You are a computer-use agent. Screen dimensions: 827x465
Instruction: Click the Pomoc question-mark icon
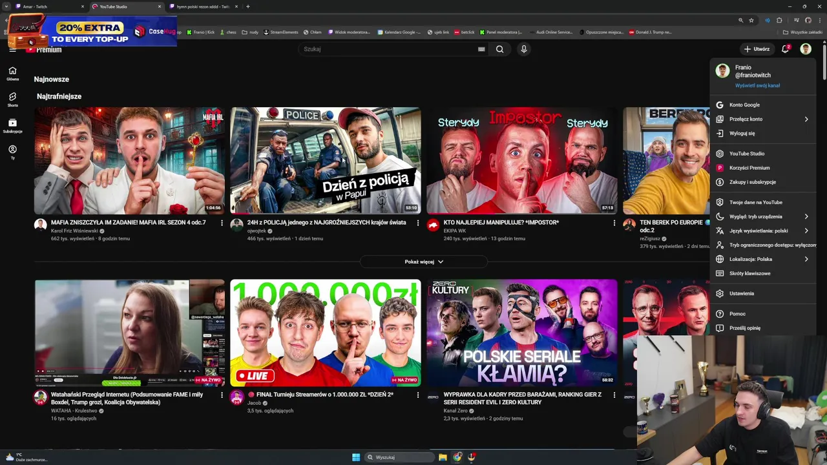pos(720,314)
